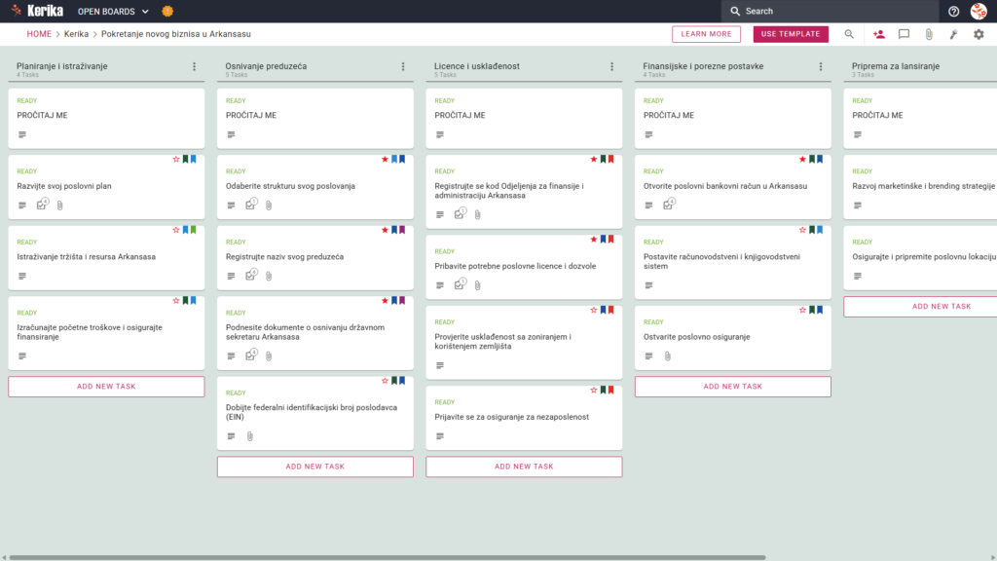Expand the OPEN BOARDS dropdown
This screenshot has height=561, width=997.
pyautogui.click(x=113, y=12)
